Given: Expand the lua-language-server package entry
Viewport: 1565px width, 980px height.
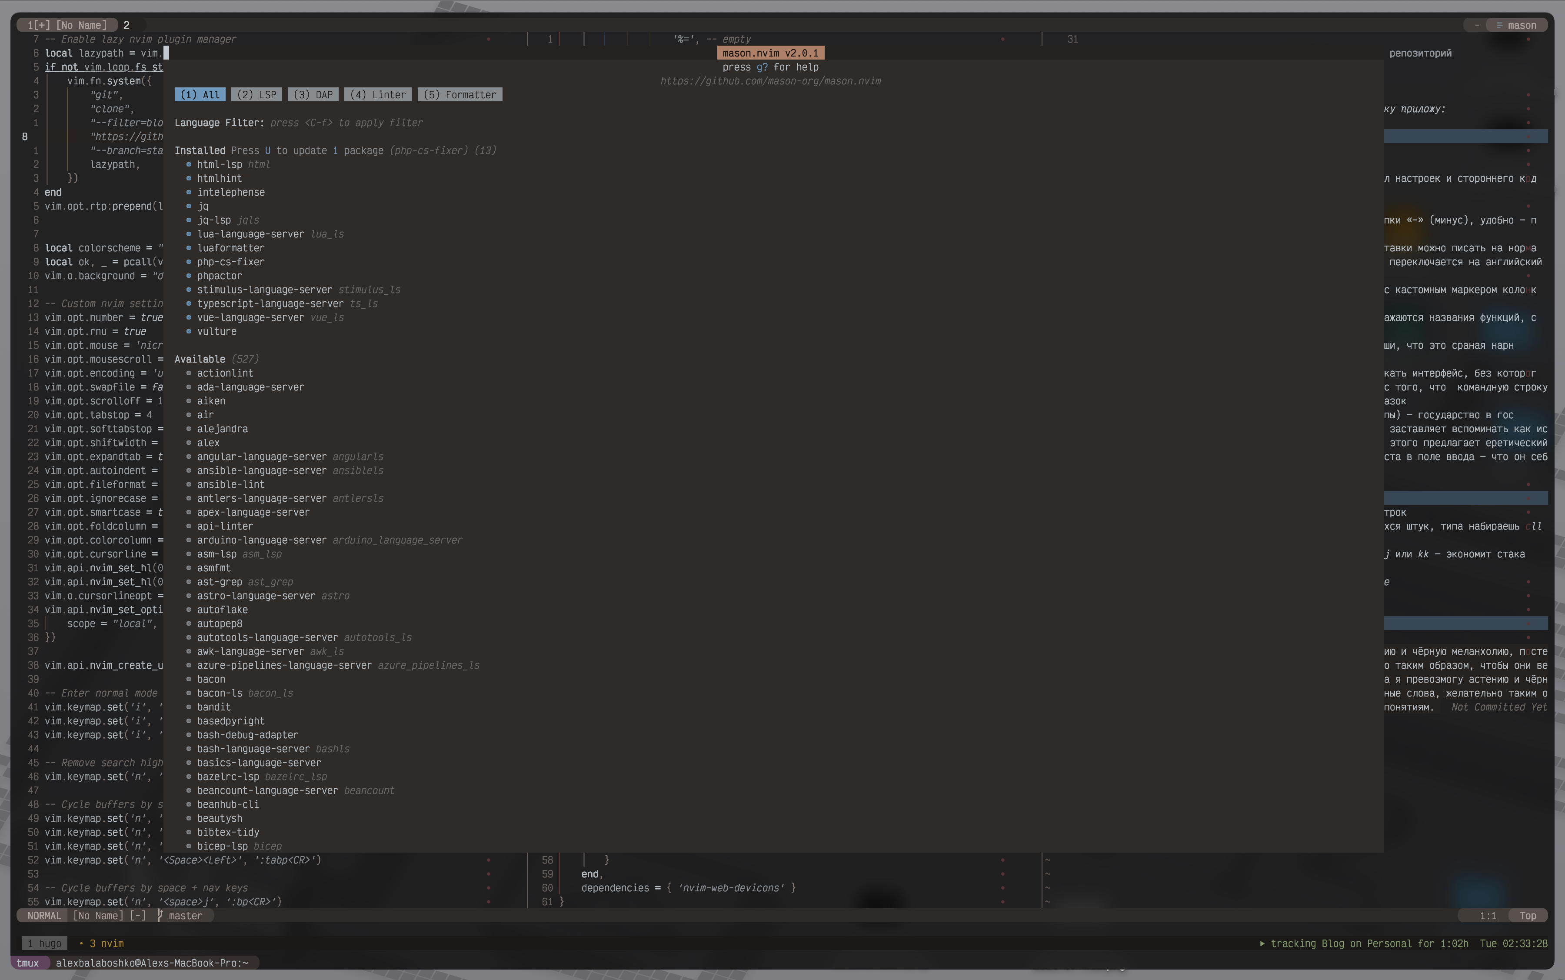Looking at the screenshot, I should tap(250, 234).
